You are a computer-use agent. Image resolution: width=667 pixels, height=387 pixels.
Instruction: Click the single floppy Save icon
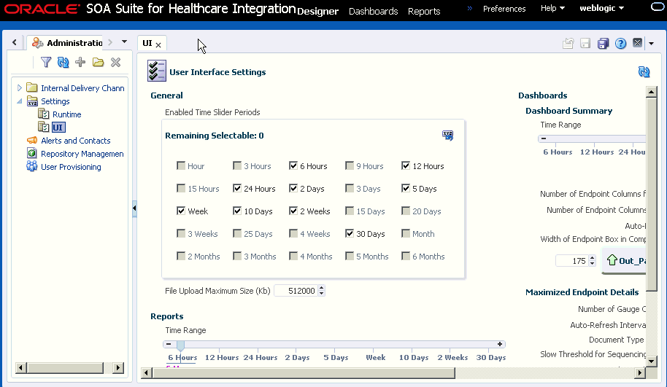585,43
